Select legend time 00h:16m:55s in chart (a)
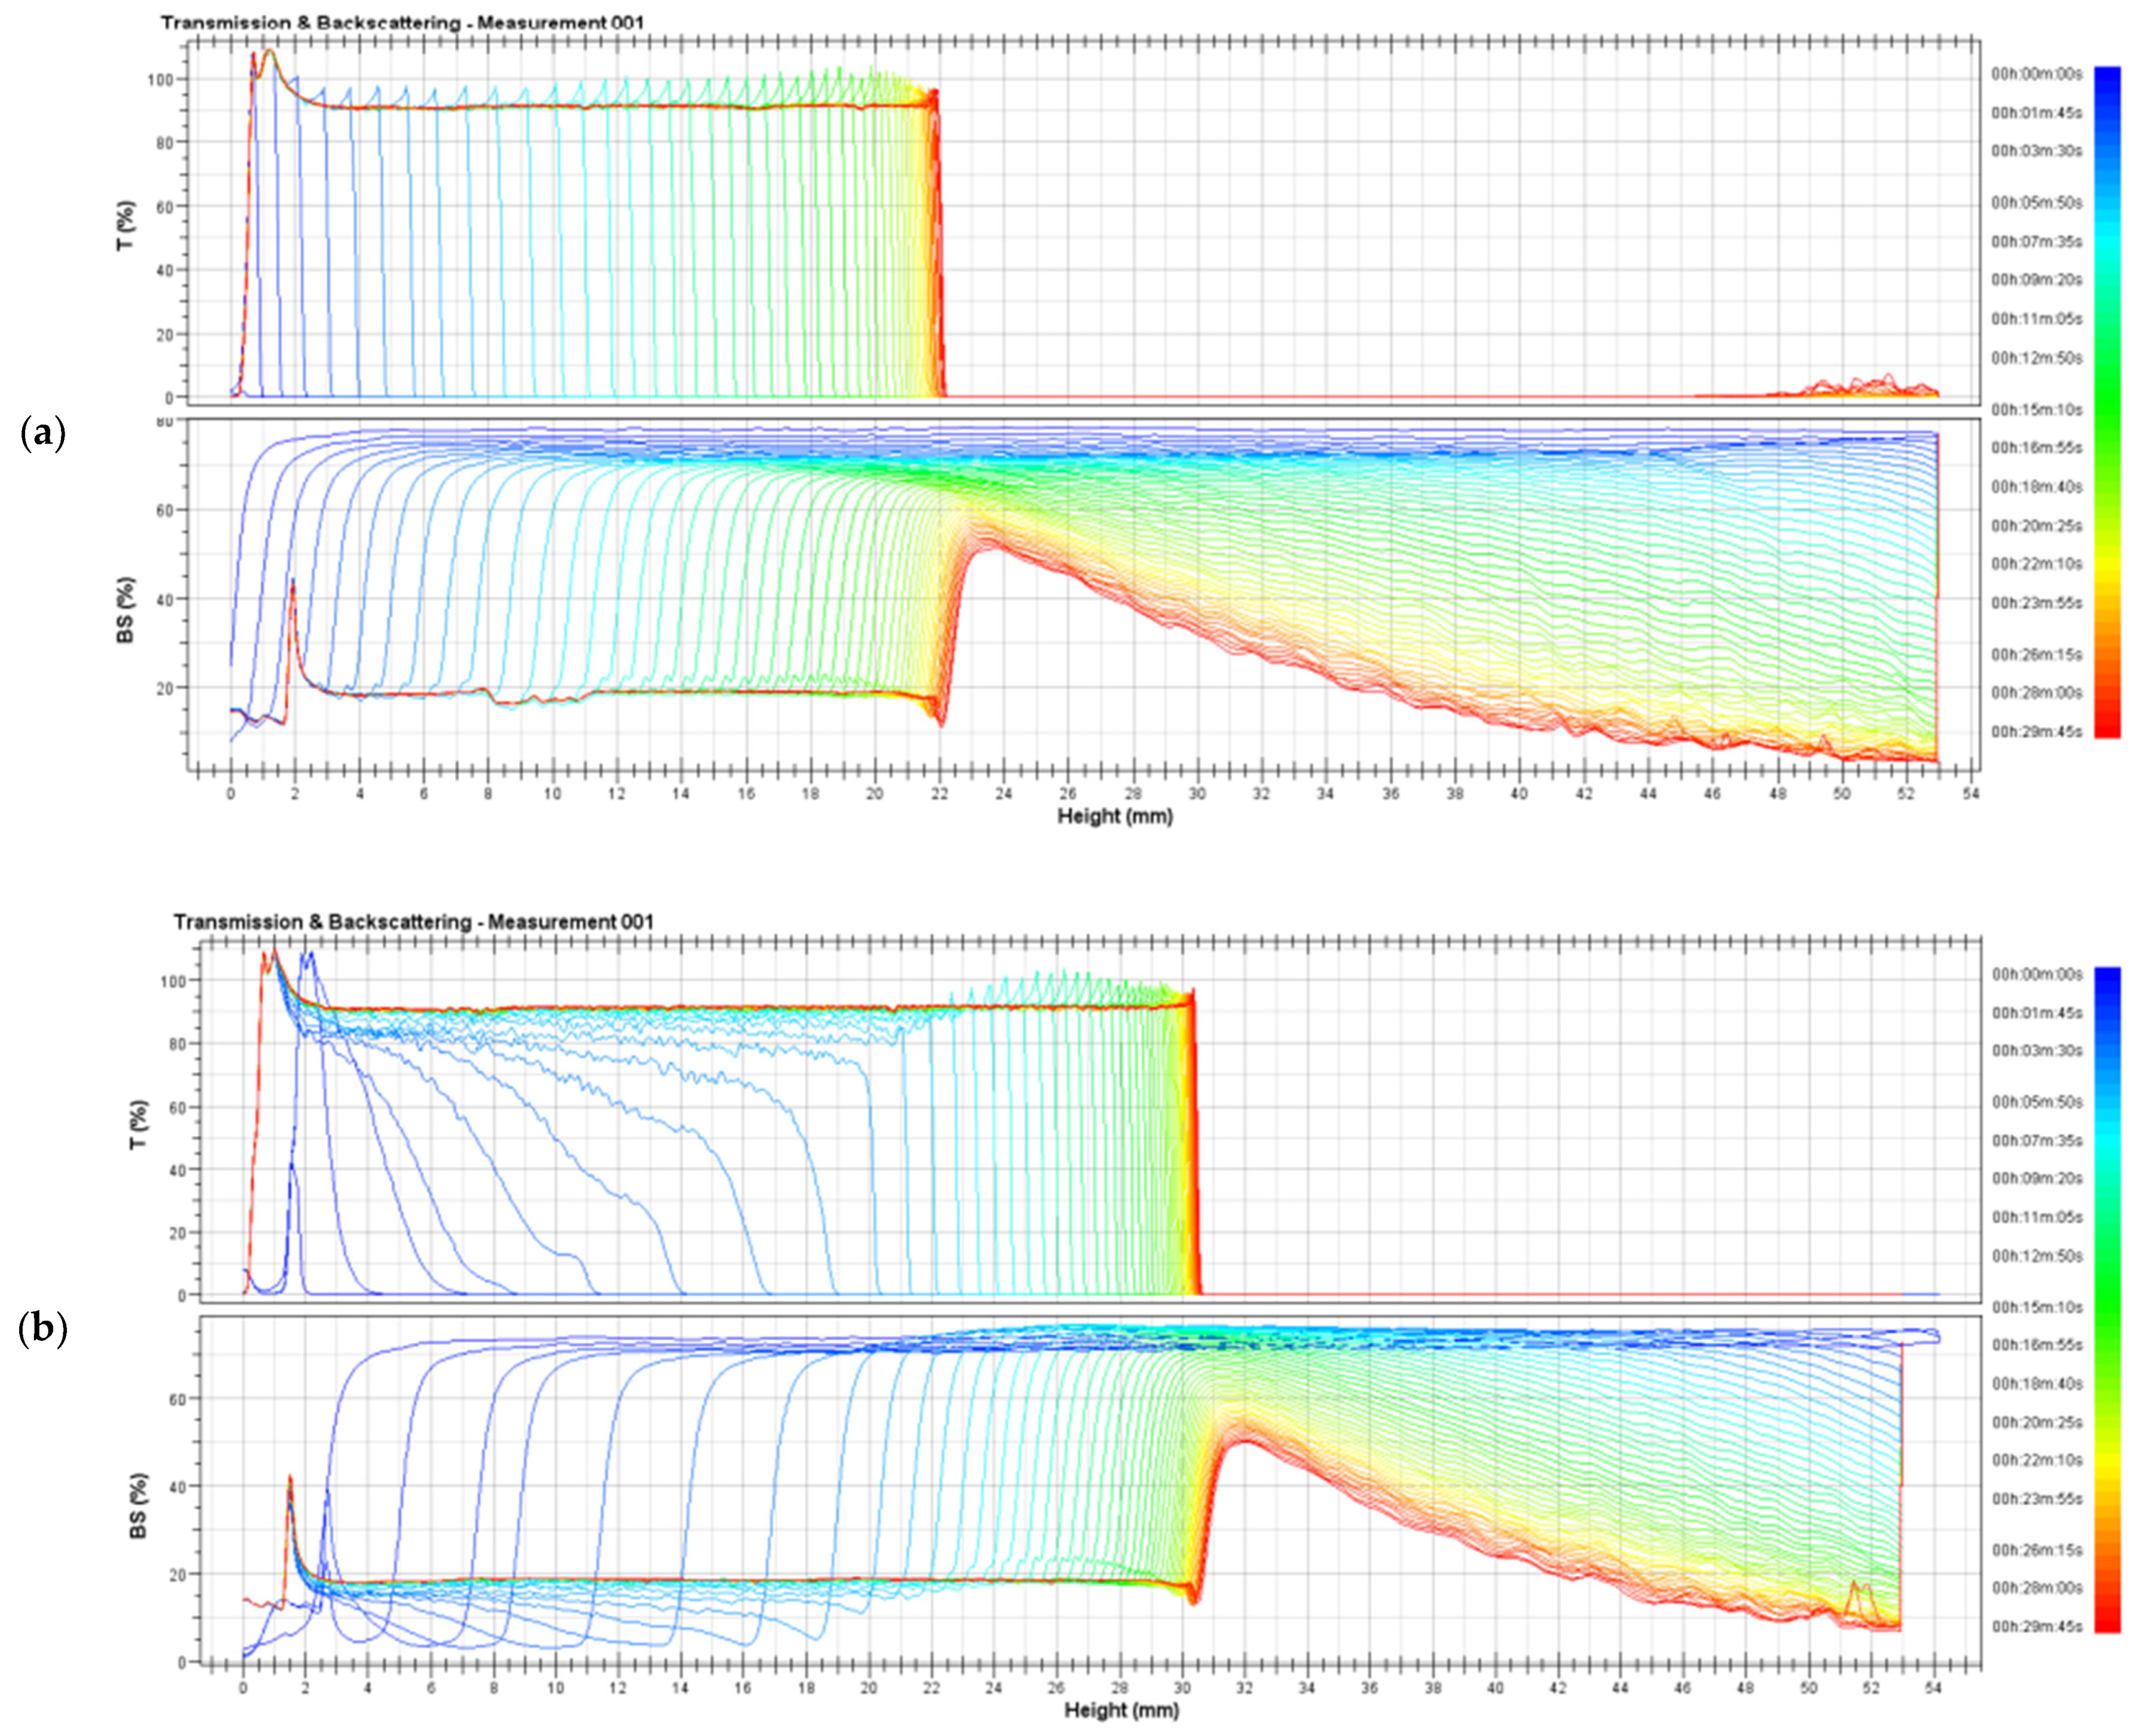This screenshot has width=2140, height=1736. click(2036, 448)
